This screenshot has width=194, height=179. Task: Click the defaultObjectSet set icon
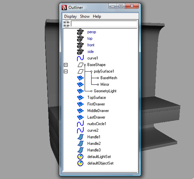(x=80, y=163)
